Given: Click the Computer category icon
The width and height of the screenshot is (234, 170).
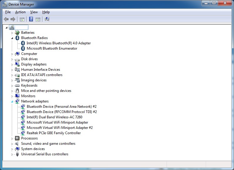Looking at the screenshot, I should (x=17, y=54).
